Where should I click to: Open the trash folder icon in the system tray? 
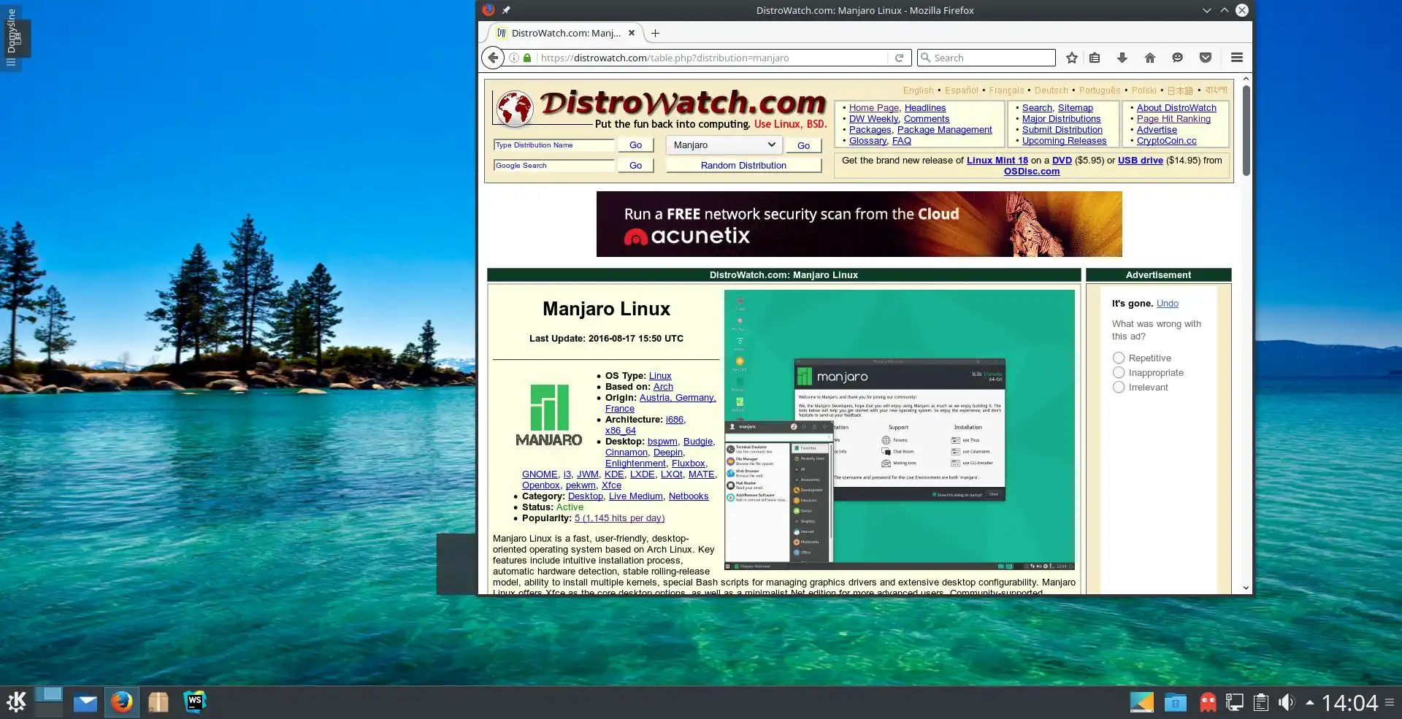1176,702
